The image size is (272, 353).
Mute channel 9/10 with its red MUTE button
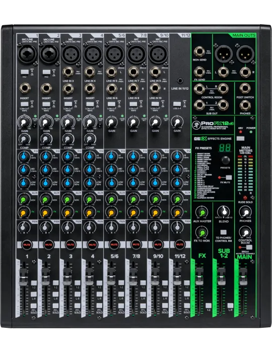point(158,245)
